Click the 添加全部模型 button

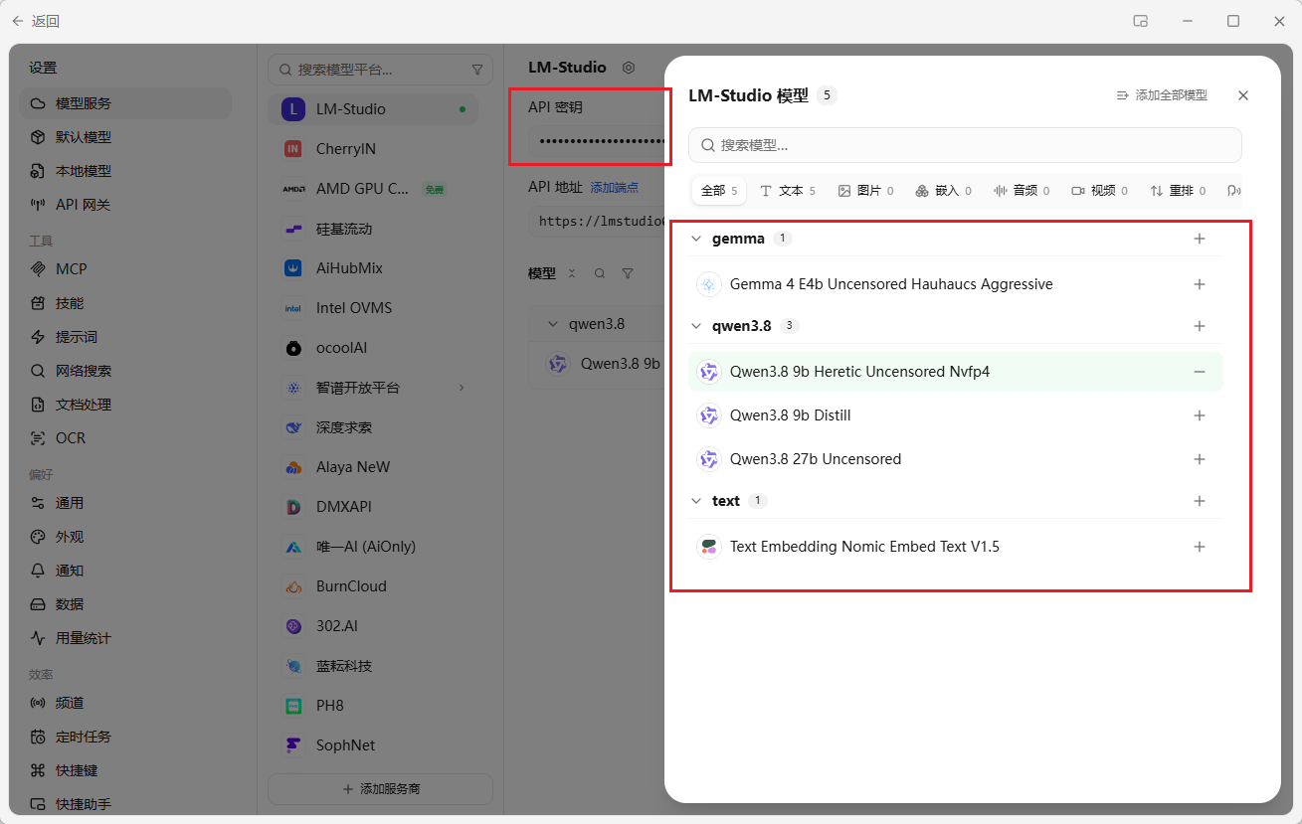1162,95
